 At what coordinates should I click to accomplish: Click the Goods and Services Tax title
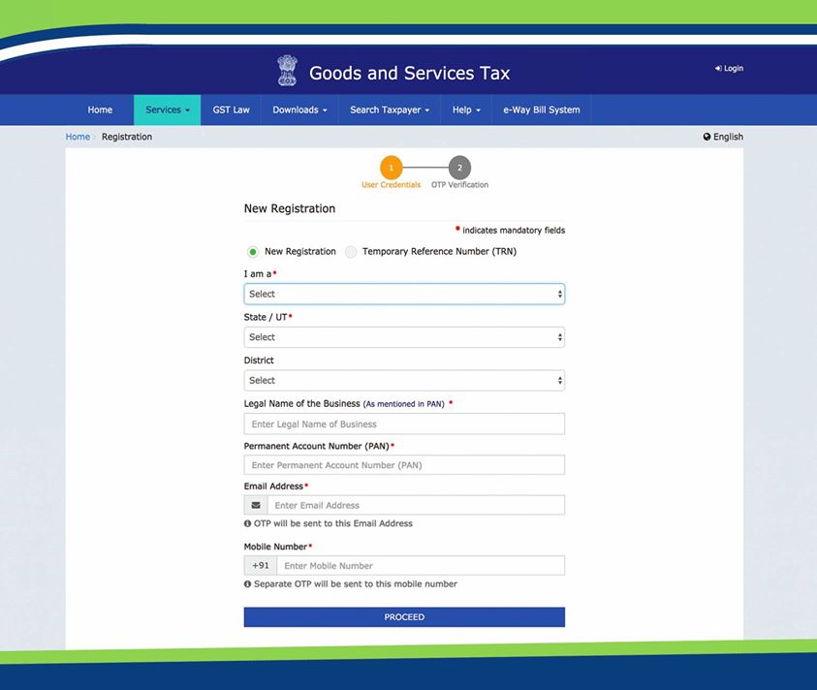pos(410,73)
